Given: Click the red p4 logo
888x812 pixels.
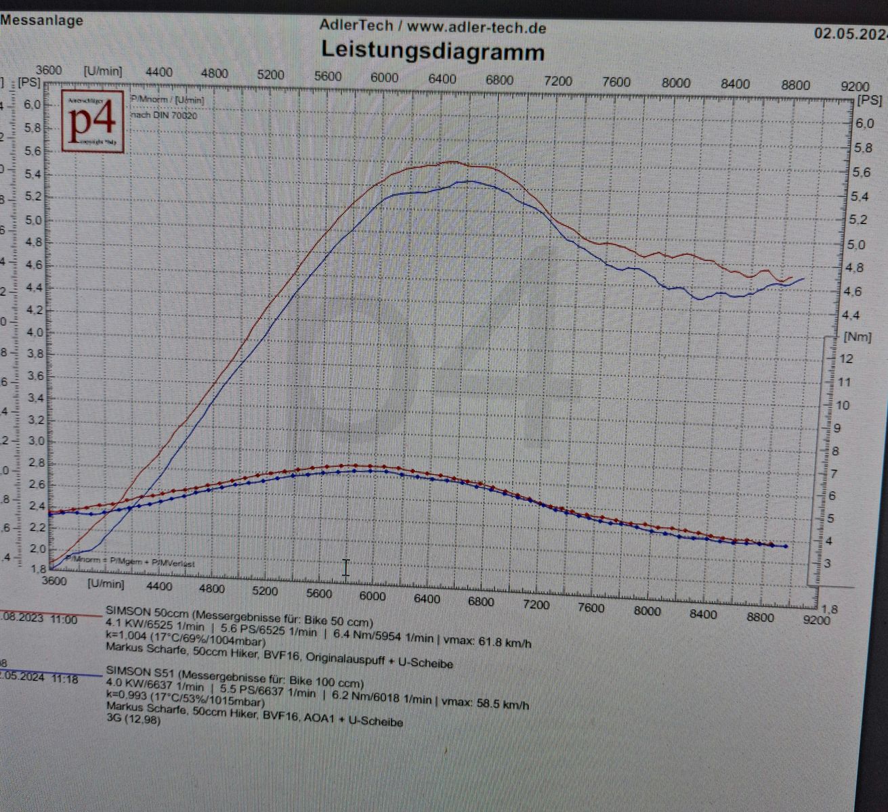Looking at the screenshot, I should pos(93,120).
